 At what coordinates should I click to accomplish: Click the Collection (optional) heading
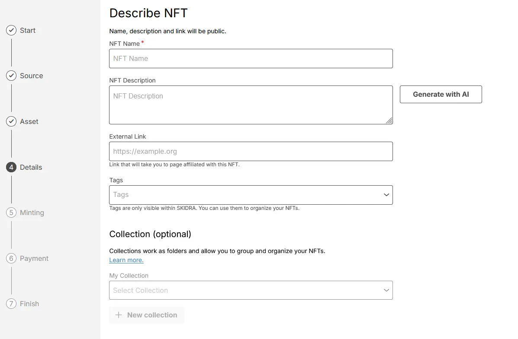click(150, 234)
